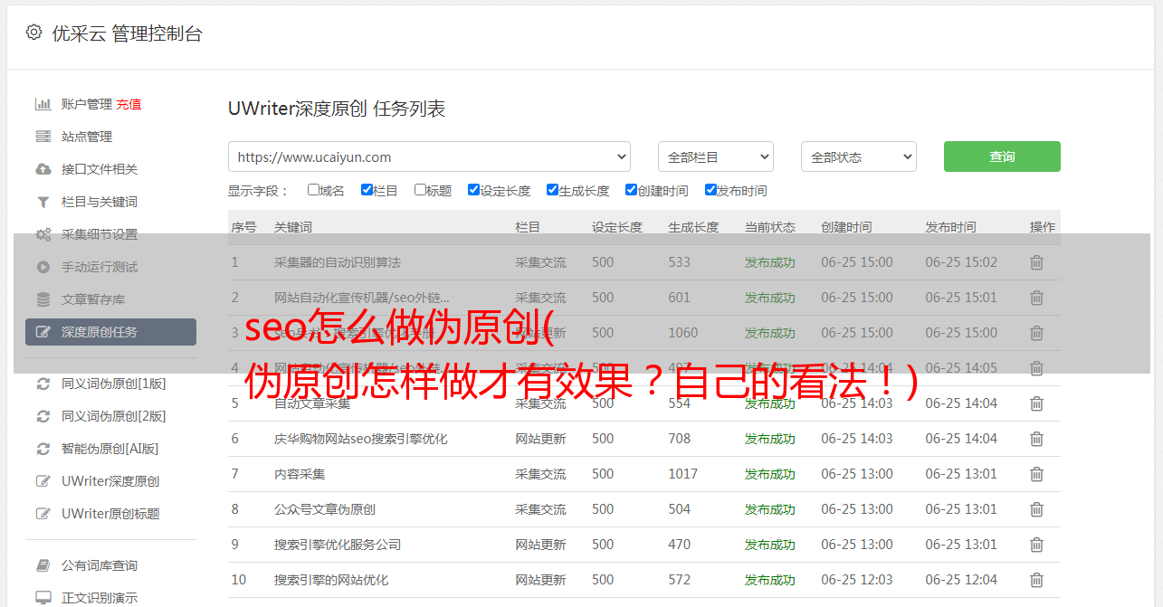This screenshot has height=607, width=1163.
Task: Click keyword 内容采集 in row 7
Action: tap(300, 474)
